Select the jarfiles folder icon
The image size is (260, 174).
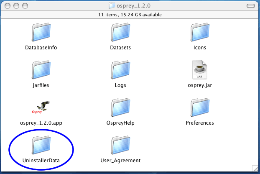41,69
